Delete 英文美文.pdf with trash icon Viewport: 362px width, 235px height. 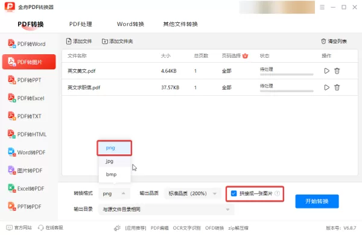coord(337,70)
